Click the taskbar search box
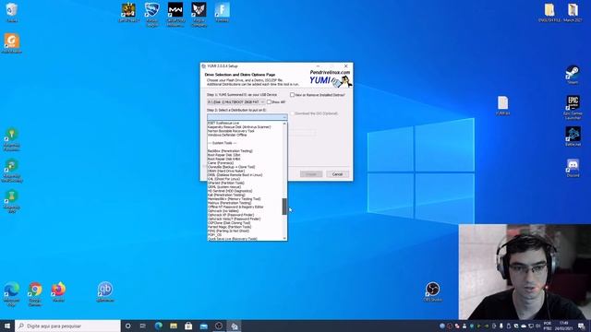 click(67, 326)
